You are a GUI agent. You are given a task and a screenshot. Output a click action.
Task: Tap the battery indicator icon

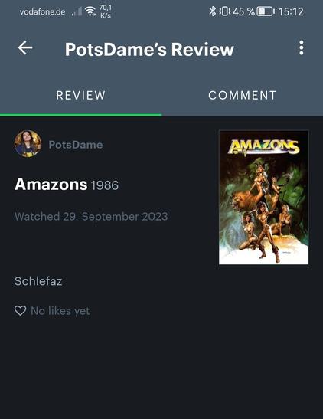coord(266,11)
